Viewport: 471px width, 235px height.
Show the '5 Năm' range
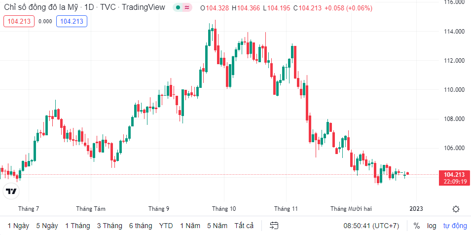coord(217,226)
